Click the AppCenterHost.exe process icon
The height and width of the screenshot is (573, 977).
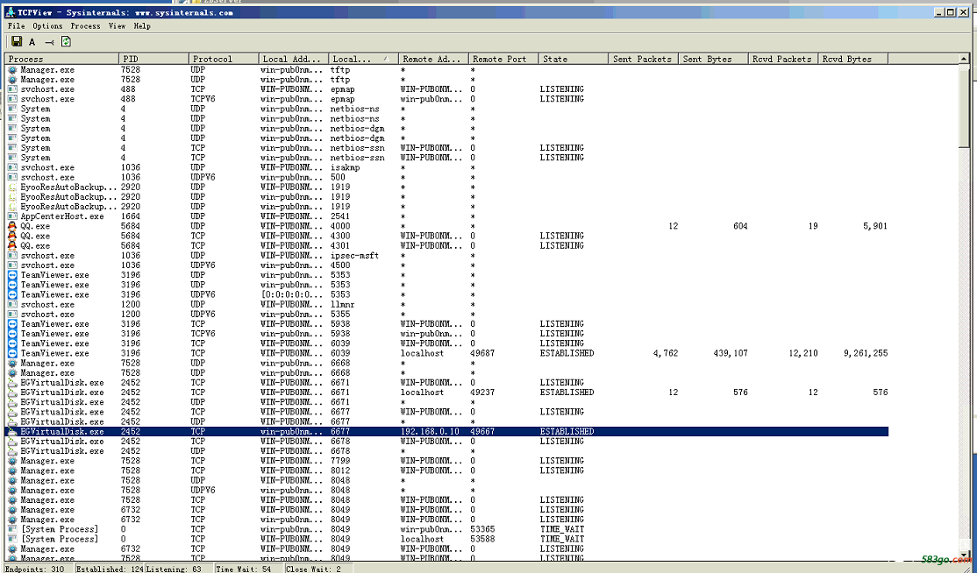click(x=12, y=216)
